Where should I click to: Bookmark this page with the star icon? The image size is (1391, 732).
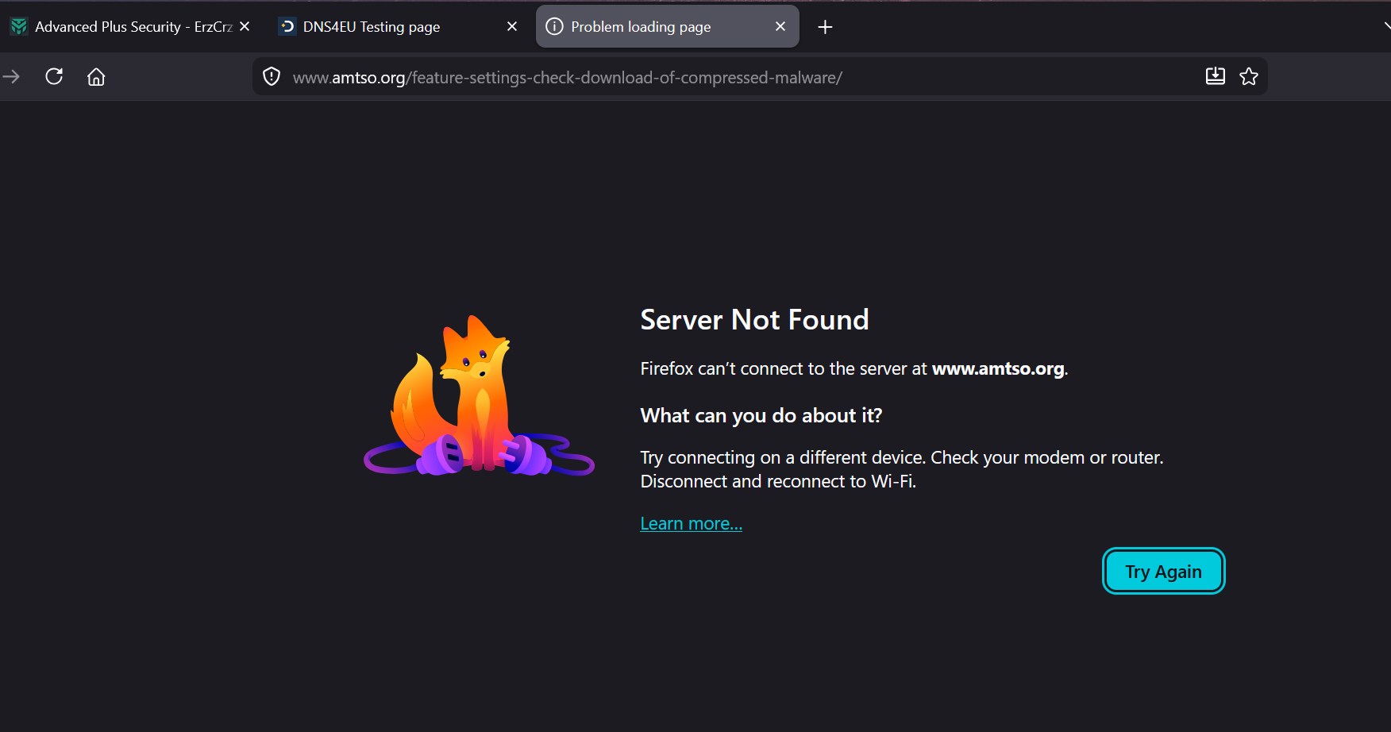point(1249,76)
